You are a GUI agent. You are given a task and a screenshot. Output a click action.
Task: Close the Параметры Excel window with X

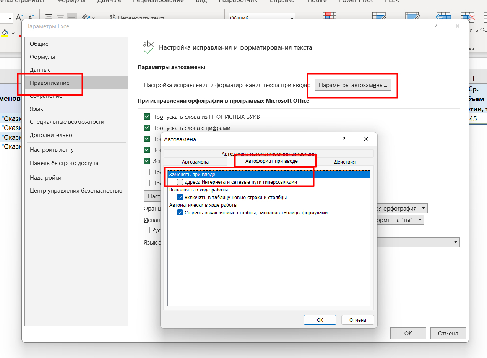click(x=457, y=26)
